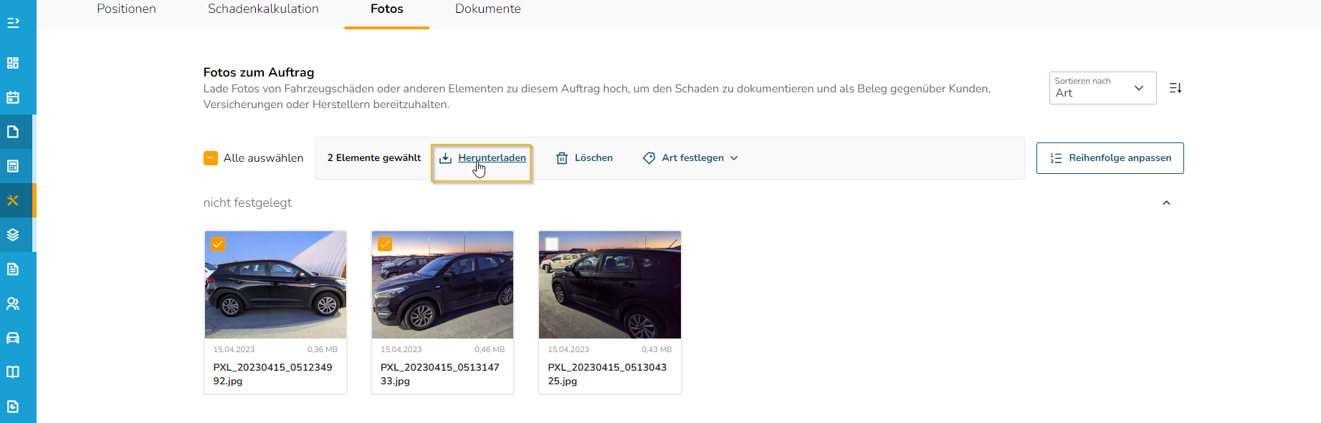Click the 0,43 MB file size

click(657, 349)
